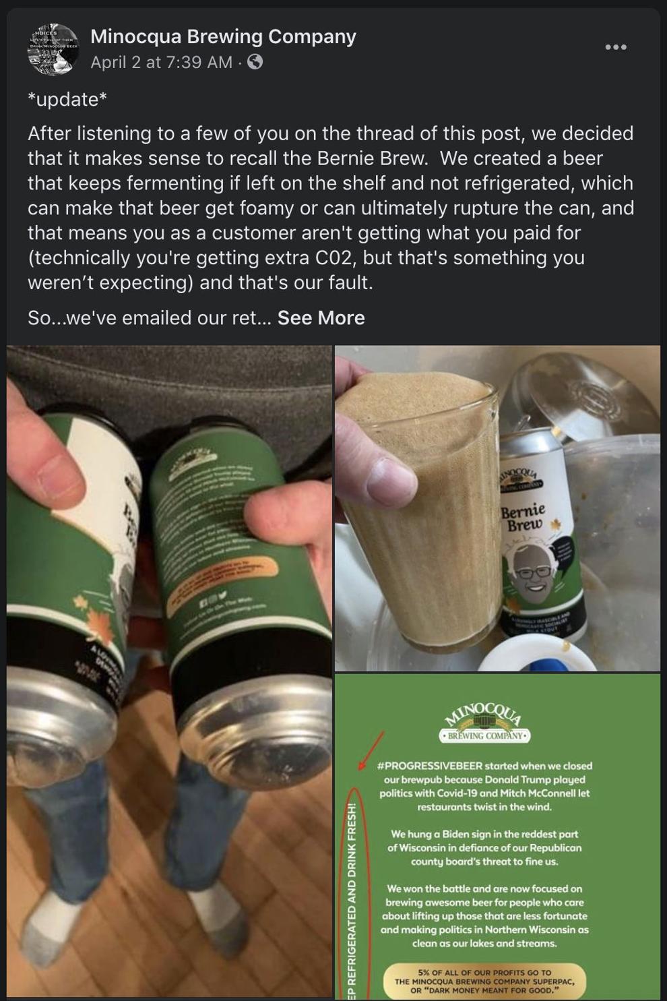Open the photo of two bulging cans

point(169,671)
